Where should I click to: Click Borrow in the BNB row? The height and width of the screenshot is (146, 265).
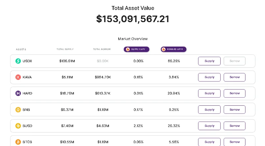click(235, 110)
